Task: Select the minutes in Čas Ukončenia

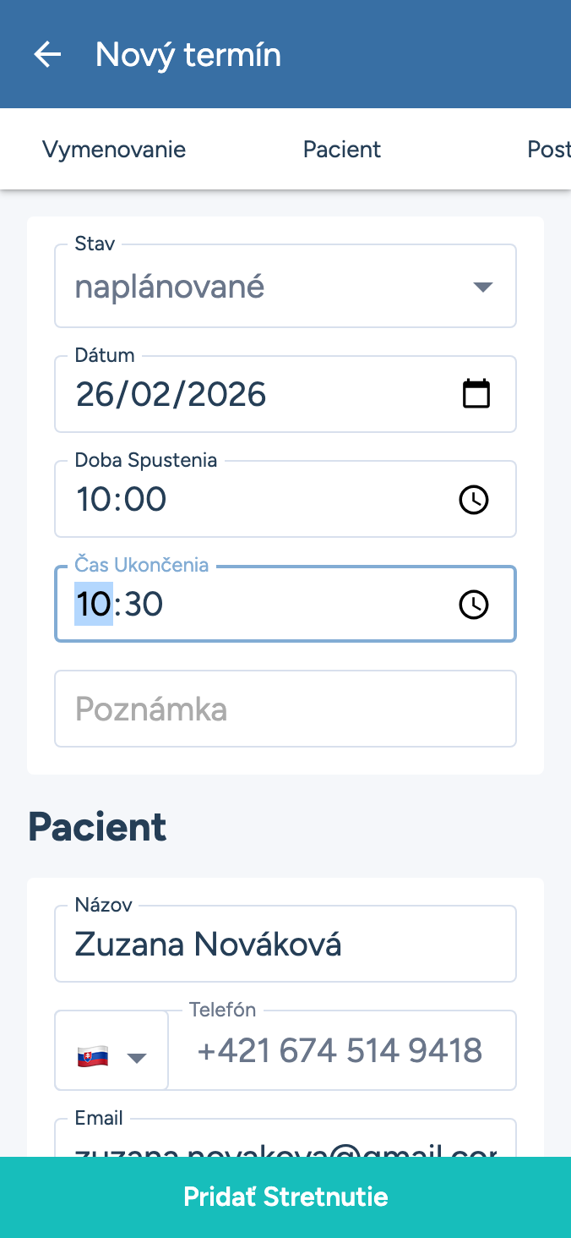Action: 144,605
